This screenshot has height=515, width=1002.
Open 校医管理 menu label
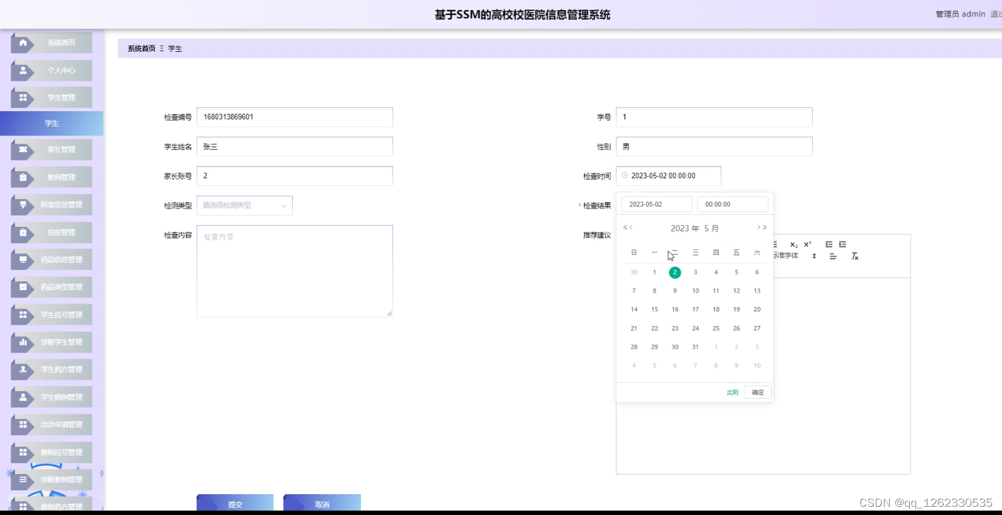pyautogui.click(x=61, y=232)
